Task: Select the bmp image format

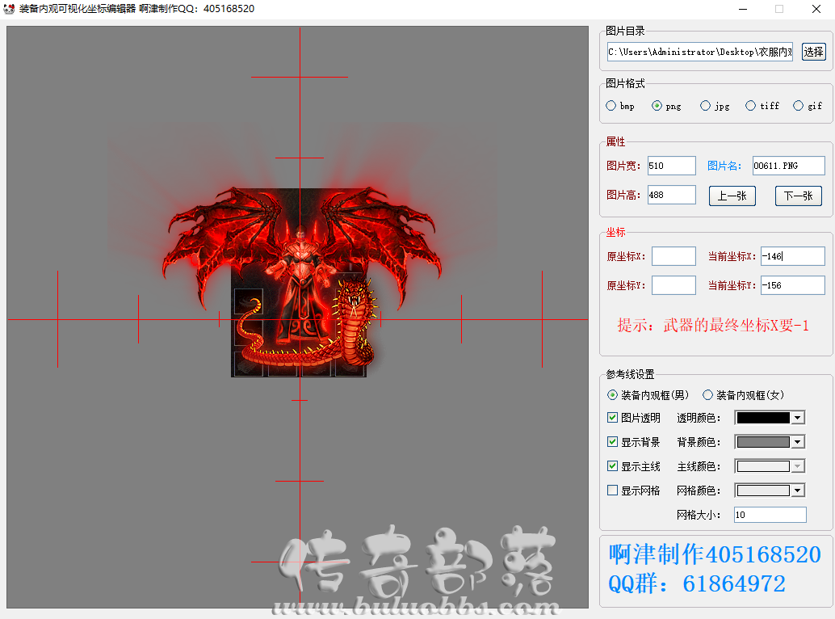Action: (620, 106)
